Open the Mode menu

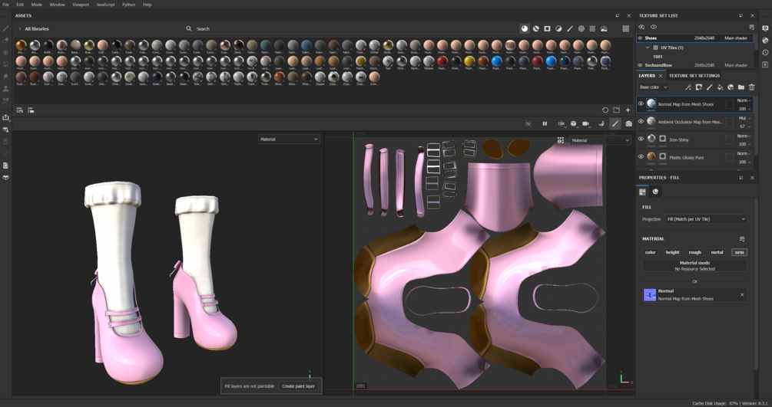coord(37,5)
